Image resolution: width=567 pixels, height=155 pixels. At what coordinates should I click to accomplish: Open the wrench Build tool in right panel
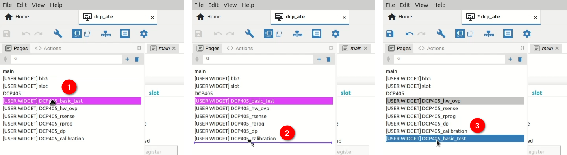click(441, 34)
